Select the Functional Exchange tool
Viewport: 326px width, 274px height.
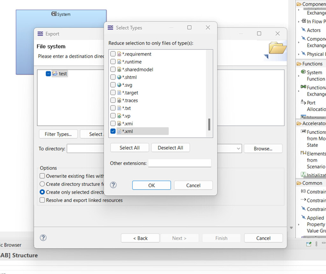315,91
